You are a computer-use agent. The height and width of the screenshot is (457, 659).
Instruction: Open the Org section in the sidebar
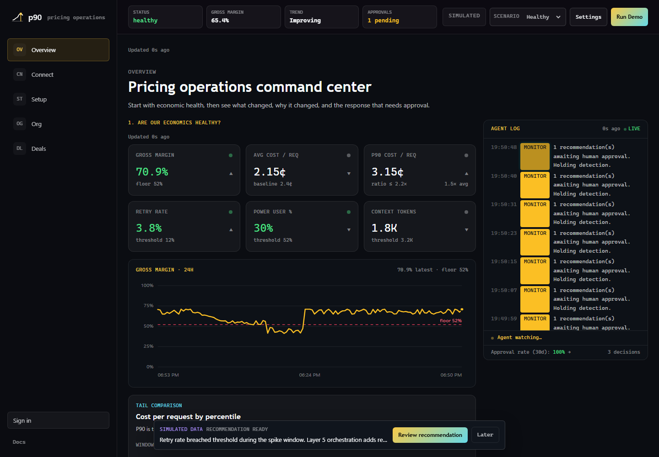point(58,124)
